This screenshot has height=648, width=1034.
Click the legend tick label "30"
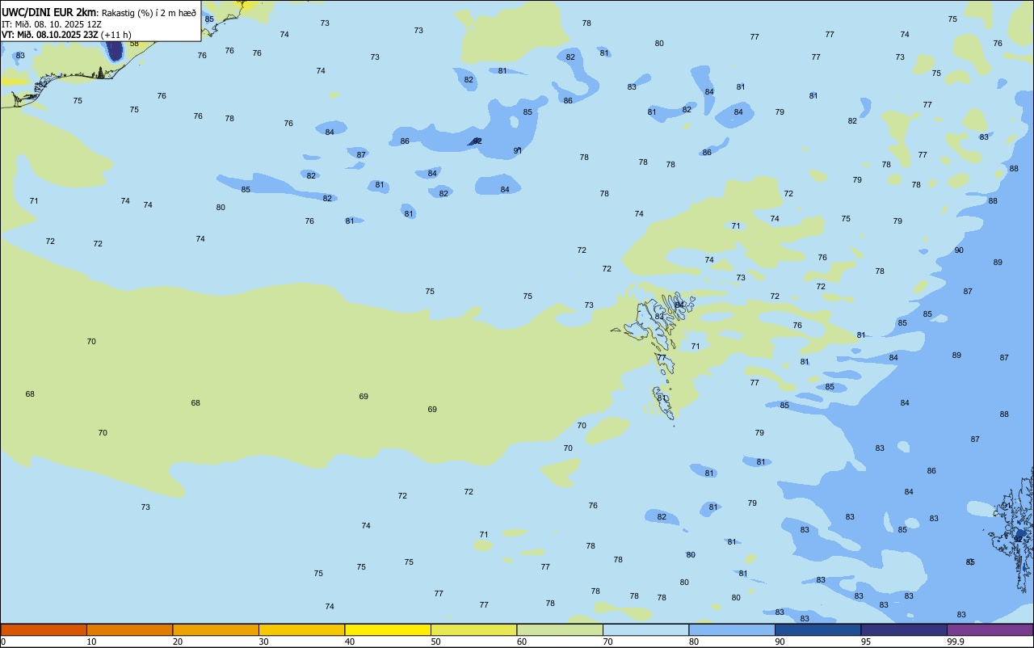point(264,642)
